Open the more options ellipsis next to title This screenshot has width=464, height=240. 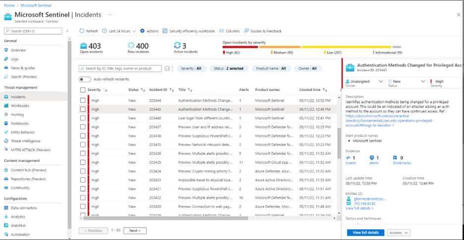110,14
